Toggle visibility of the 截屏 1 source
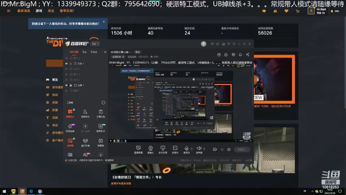This screenshot has height=195, width=346. (67, 91)
